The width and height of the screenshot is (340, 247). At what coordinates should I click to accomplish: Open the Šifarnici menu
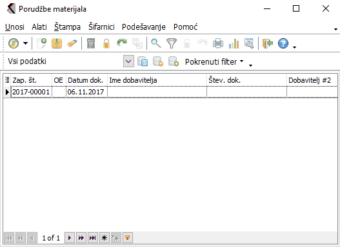pos(101,27)
